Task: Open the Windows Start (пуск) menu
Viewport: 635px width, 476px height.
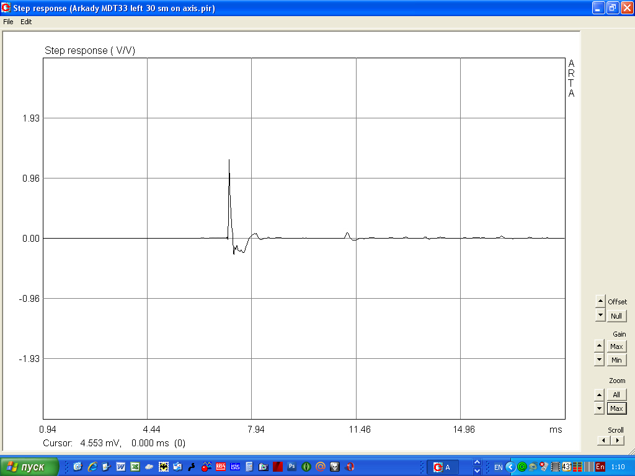Action: [29, 467]
